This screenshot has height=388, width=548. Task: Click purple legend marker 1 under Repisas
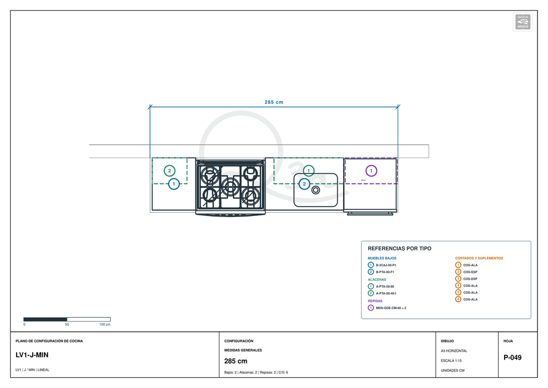371,308
